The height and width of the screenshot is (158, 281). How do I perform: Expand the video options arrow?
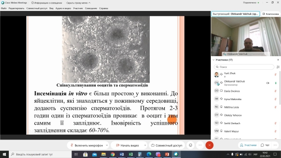[x=145, y=145]
